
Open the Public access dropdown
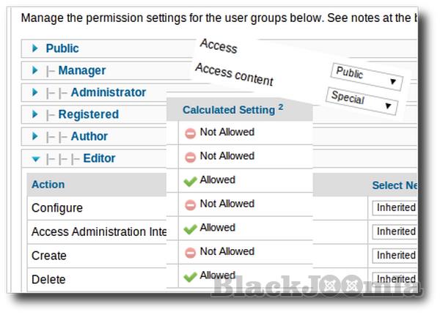tap(367, 76)
